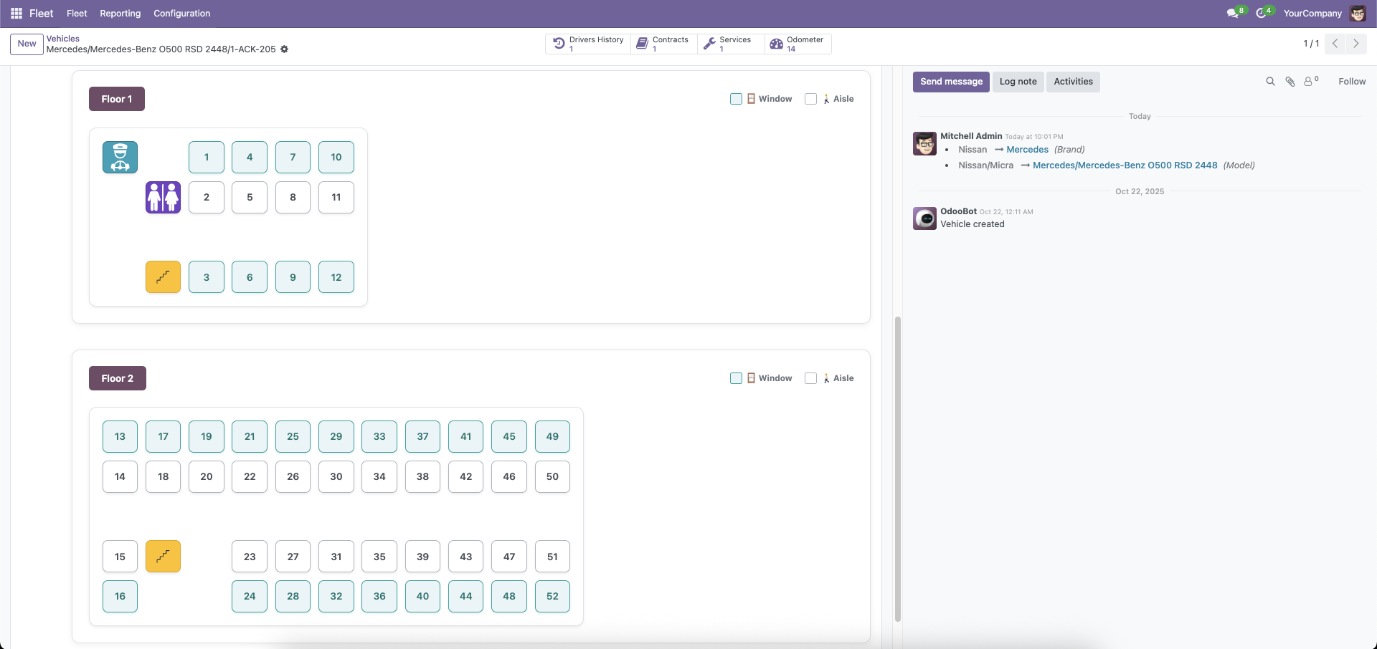Search chatter messages with magnifier icon
The width and height of the screenshot is (1377, 649).
pos(1270,82)
